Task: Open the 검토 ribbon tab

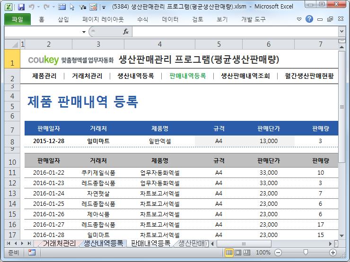Action: pos(198,20)
